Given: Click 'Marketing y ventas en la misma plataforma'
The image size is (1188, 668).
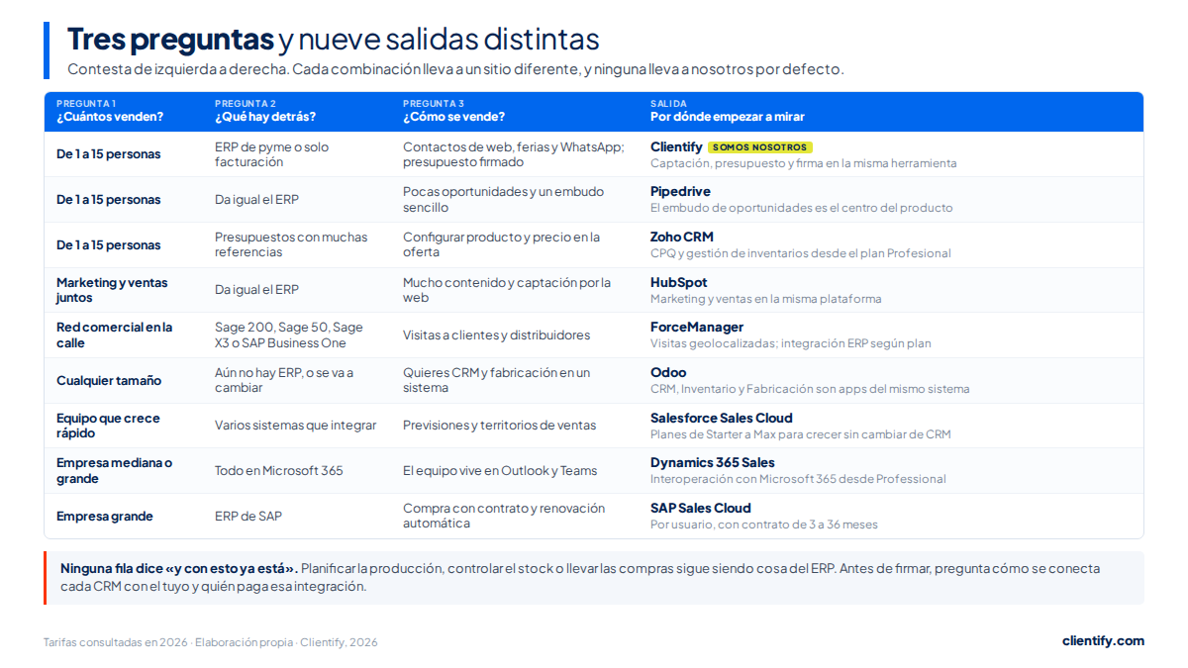Looking at the screenshot, I should point(765,299).
